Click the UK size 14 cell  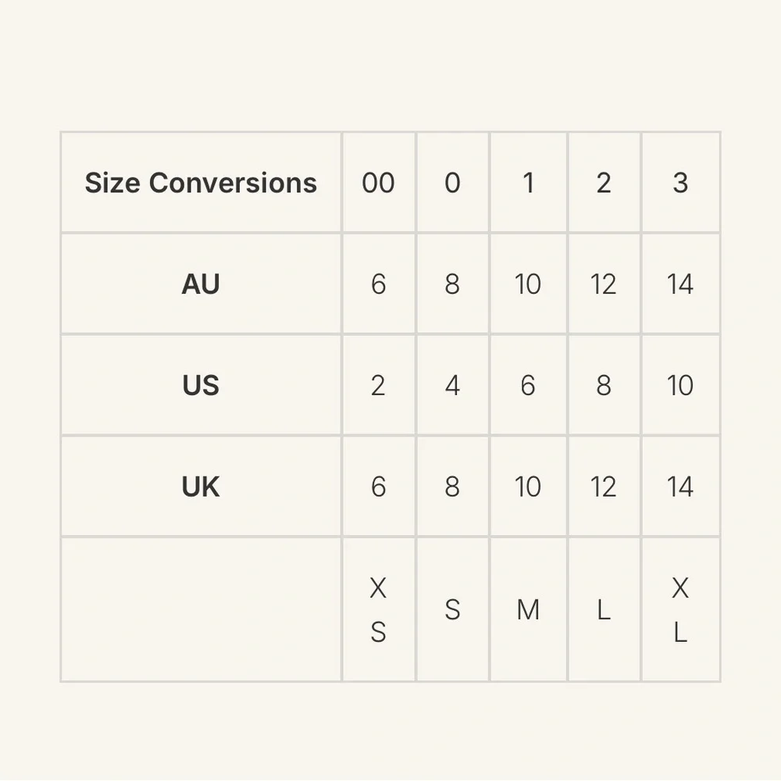[680, 487]
